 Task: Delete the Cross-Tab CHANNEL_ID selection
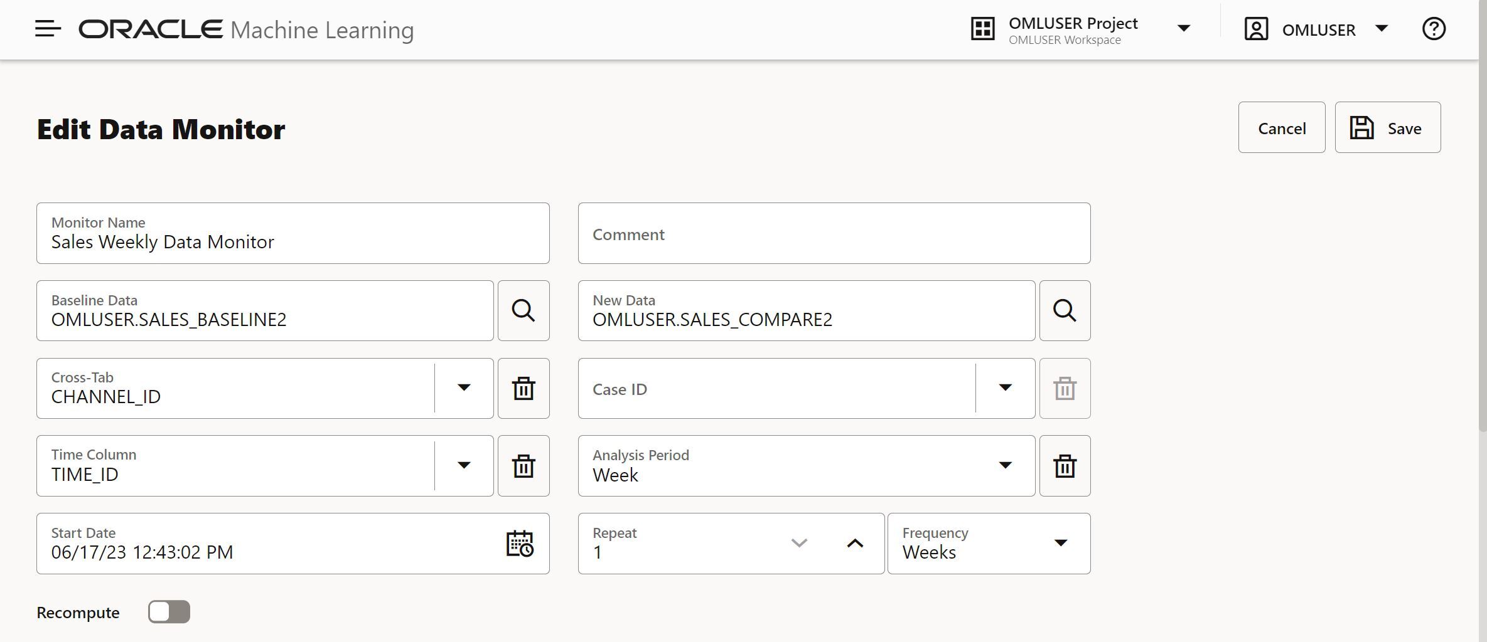tap(523, 389)
